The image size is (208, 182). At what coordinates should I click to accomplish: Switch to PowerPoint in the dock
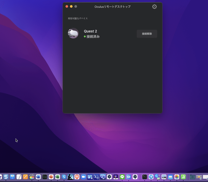[x=51, y=177]
